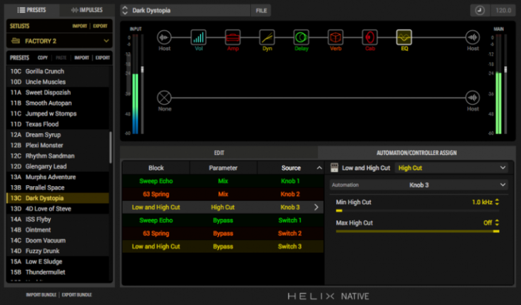Open the Factory 2 setlist dropdown

click(x=58, y=42)
